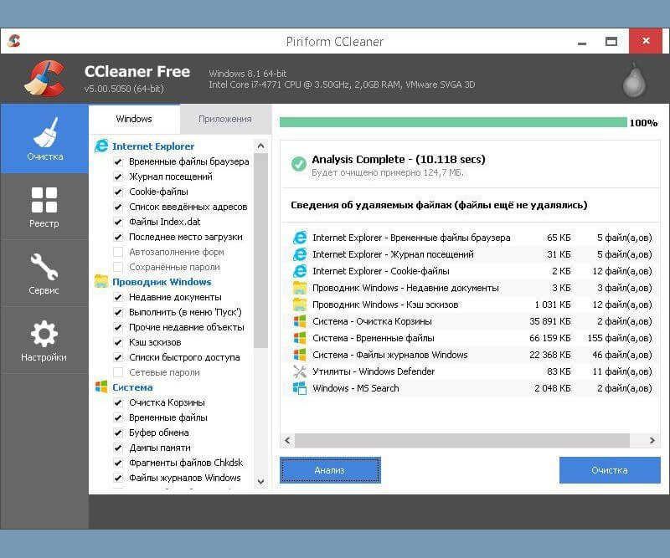Open the Сервис tools section

click(x=44, y=274)
